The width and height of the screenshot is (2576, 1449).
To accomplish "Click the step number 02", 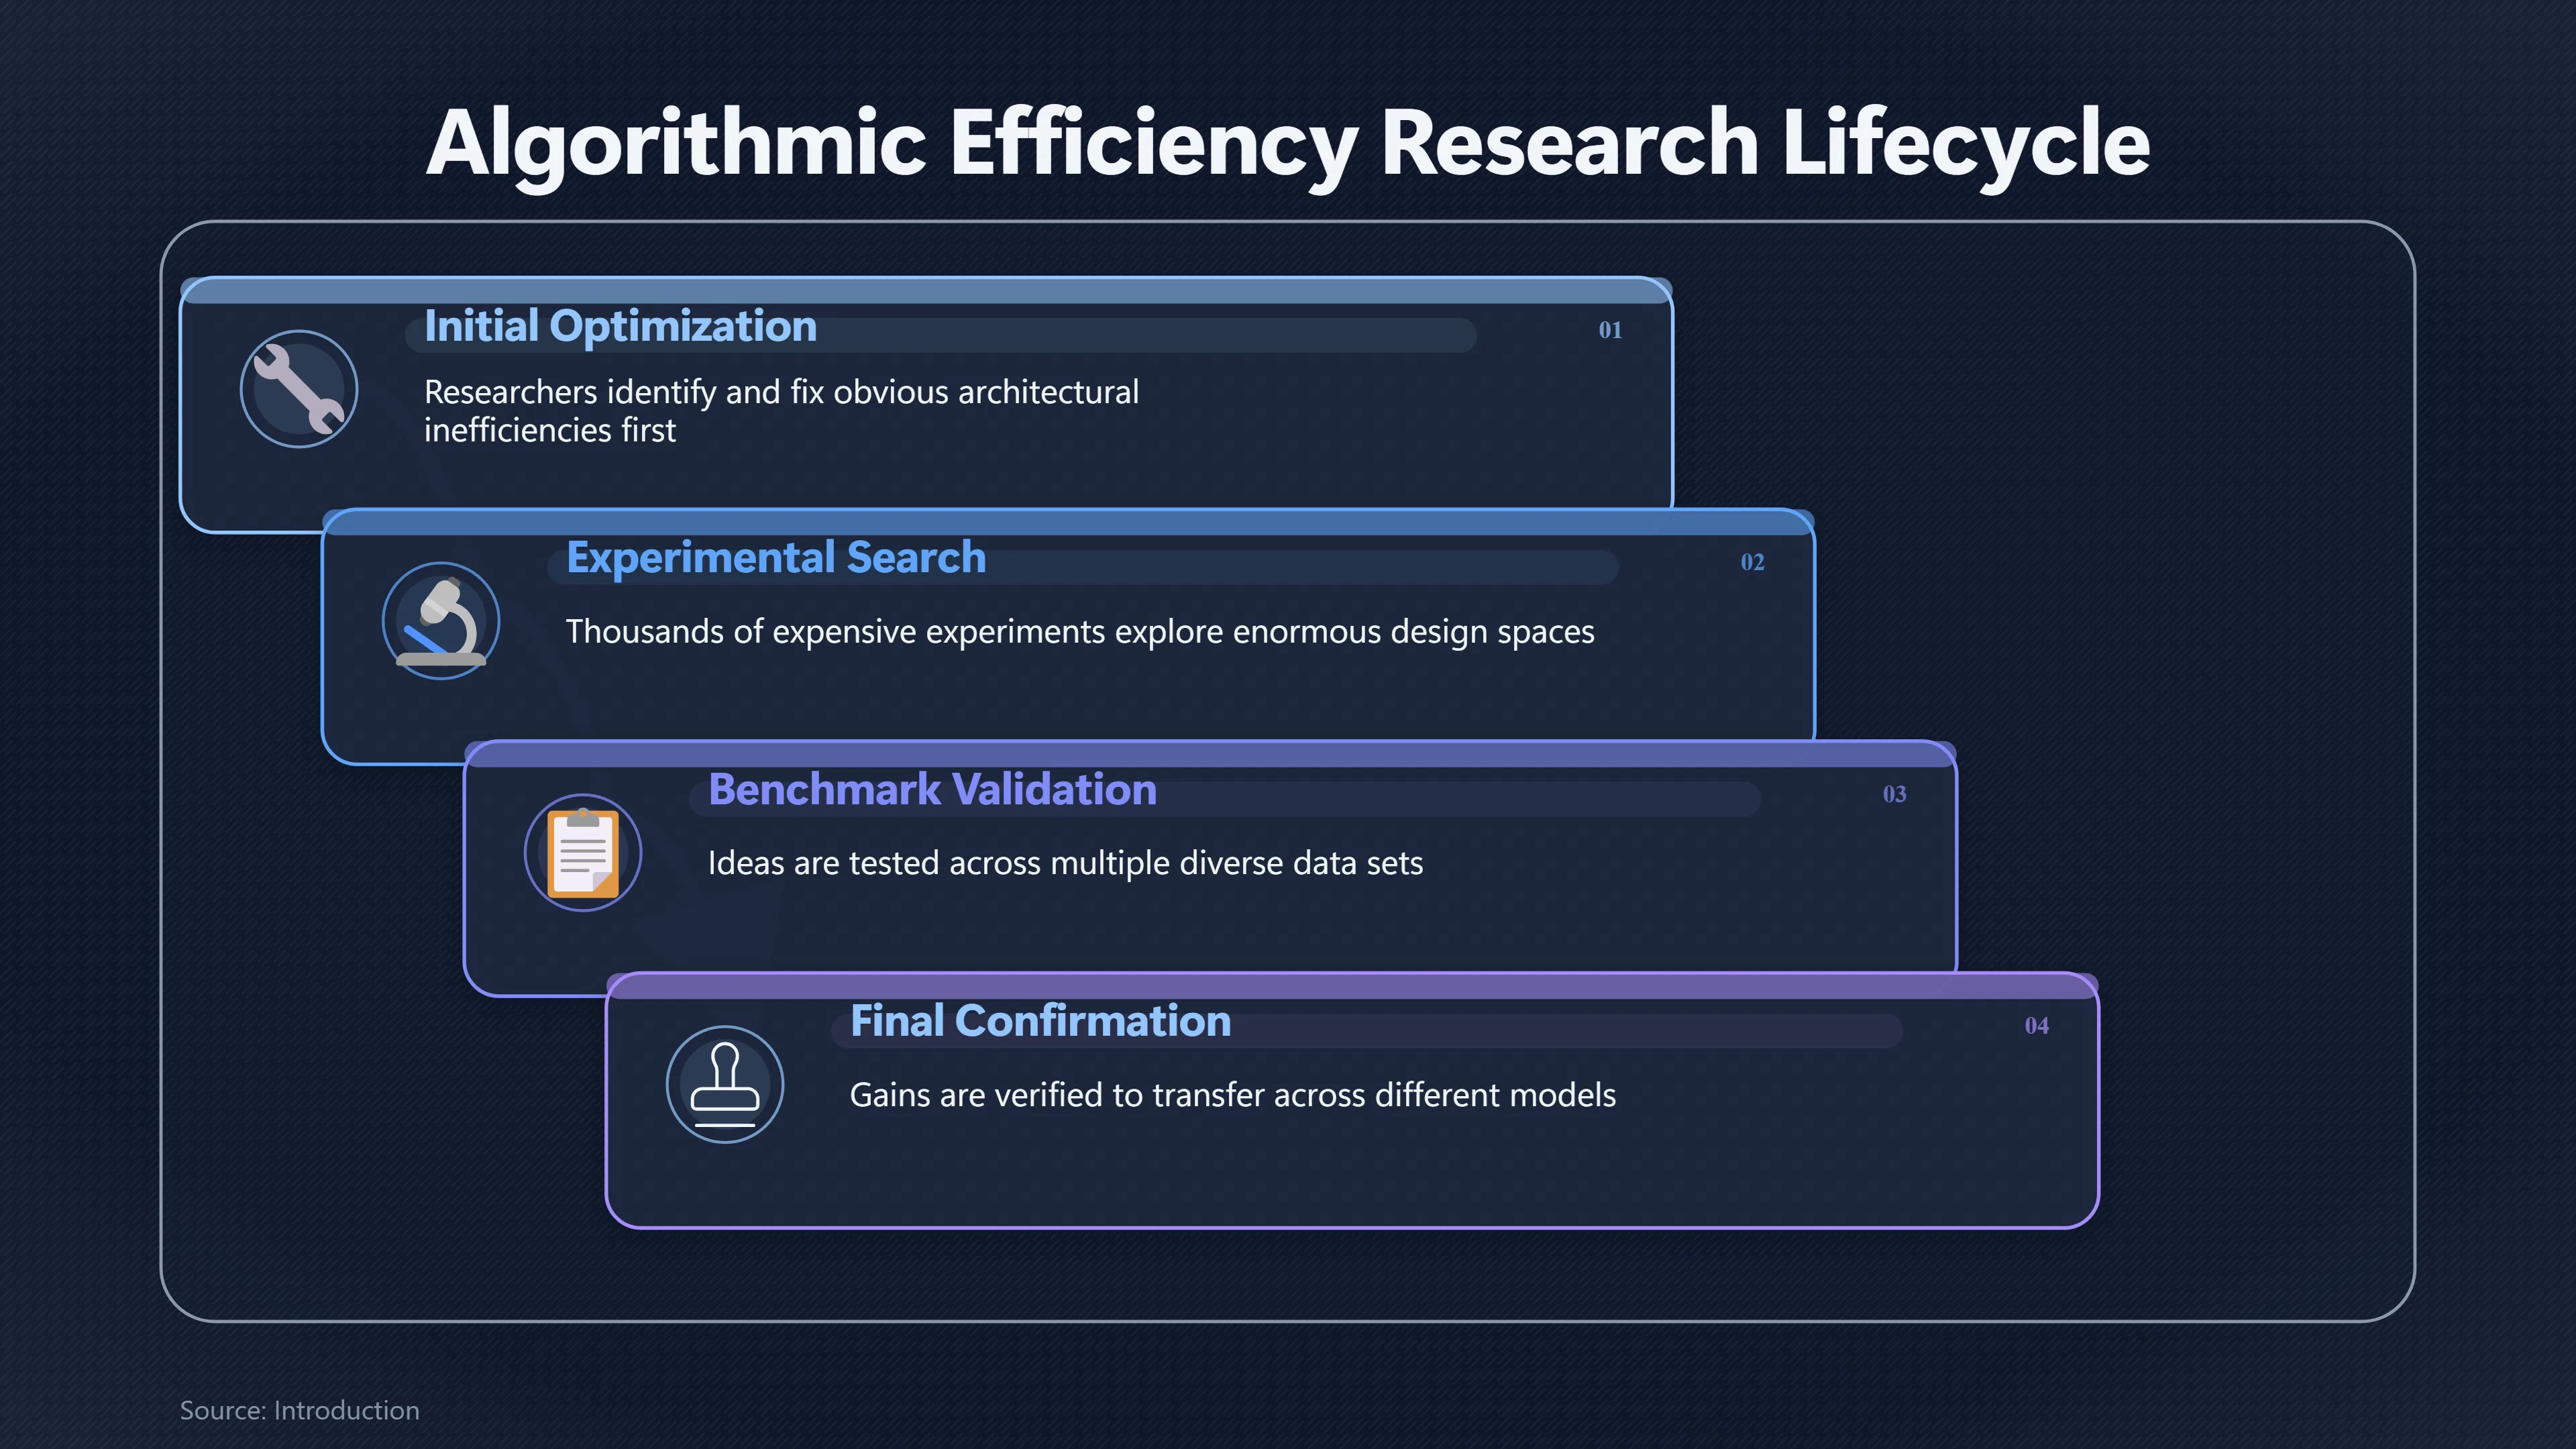I will pos(1752,562).
